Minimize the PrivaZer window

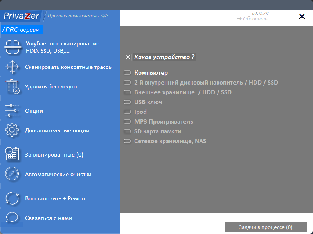click(288, 16)
